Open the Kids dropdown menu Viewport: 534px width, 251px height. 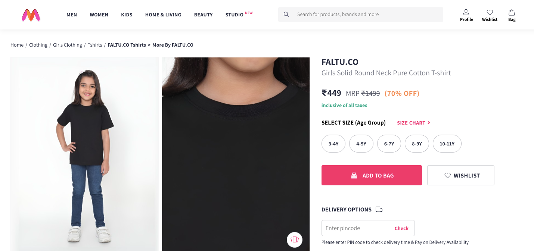(127, 15)
